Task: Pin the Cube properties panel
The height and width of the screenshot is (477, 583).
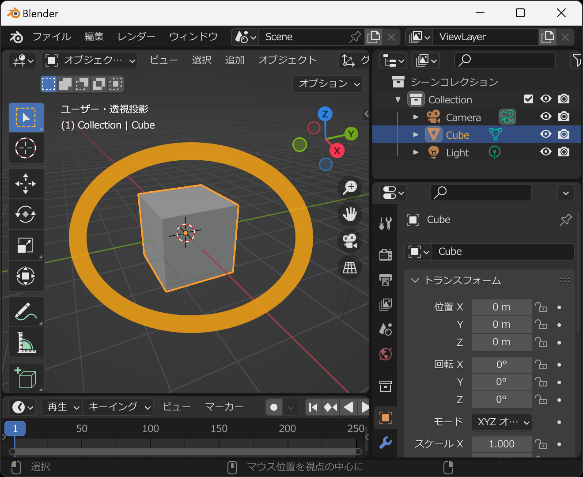Action: click(x=565, y=220)
